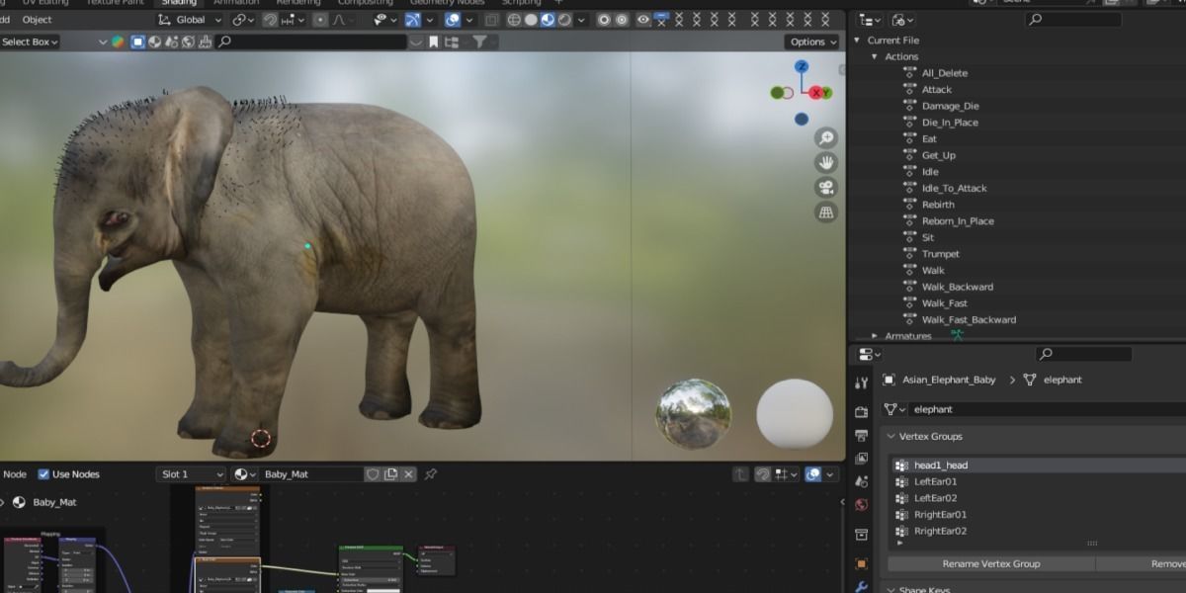Toggle the Use Nodes checkbox
Viewport: 1186px width, 593px height.
point(43,474)
